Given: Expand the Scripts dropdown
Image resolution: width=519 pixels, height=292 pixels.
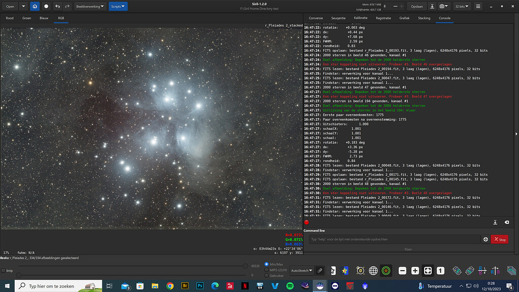Looking at the screenshot, I should (x=118, y=7).
